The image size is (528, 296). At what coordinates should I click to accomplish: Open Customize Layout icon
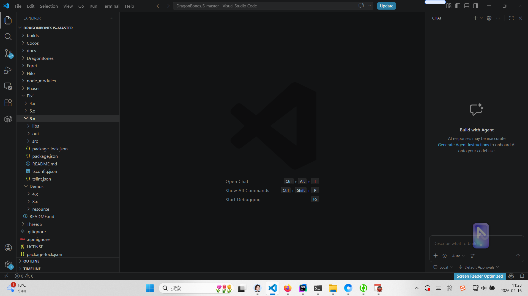(x=449, y=6)
